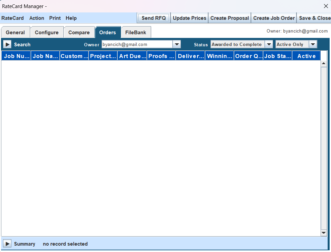Open the Owner dropdown arrow
This screenshot has height=252, width=331.
coord(177,44)
